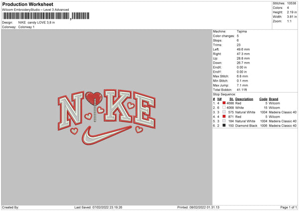Click the 'Code' column header
The height and width of the screenshot is (211, 299).
click(263, 99)
